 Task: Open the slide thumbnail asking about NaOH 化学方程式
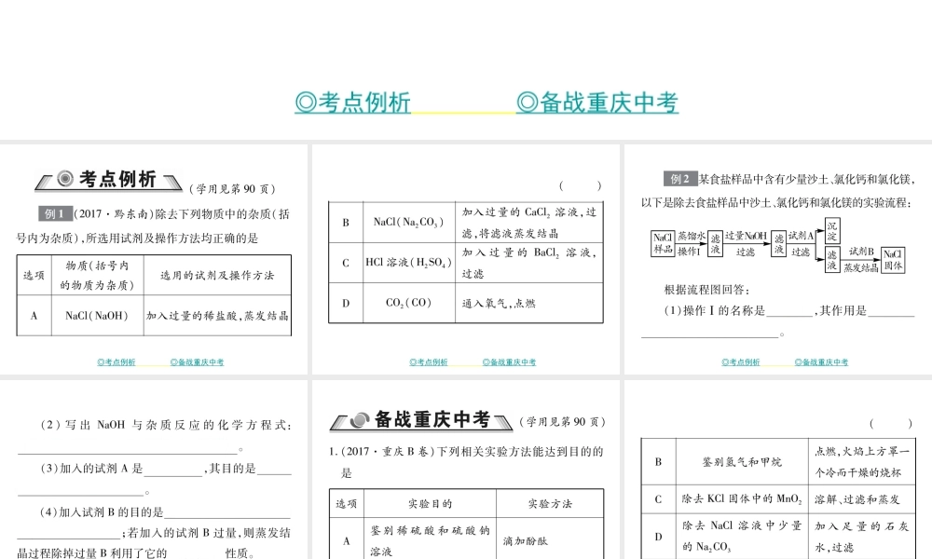(154, 470)
